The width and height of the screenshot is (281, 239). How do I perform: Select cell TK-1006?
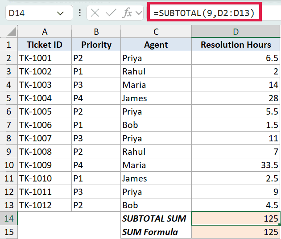click(45, 125)
